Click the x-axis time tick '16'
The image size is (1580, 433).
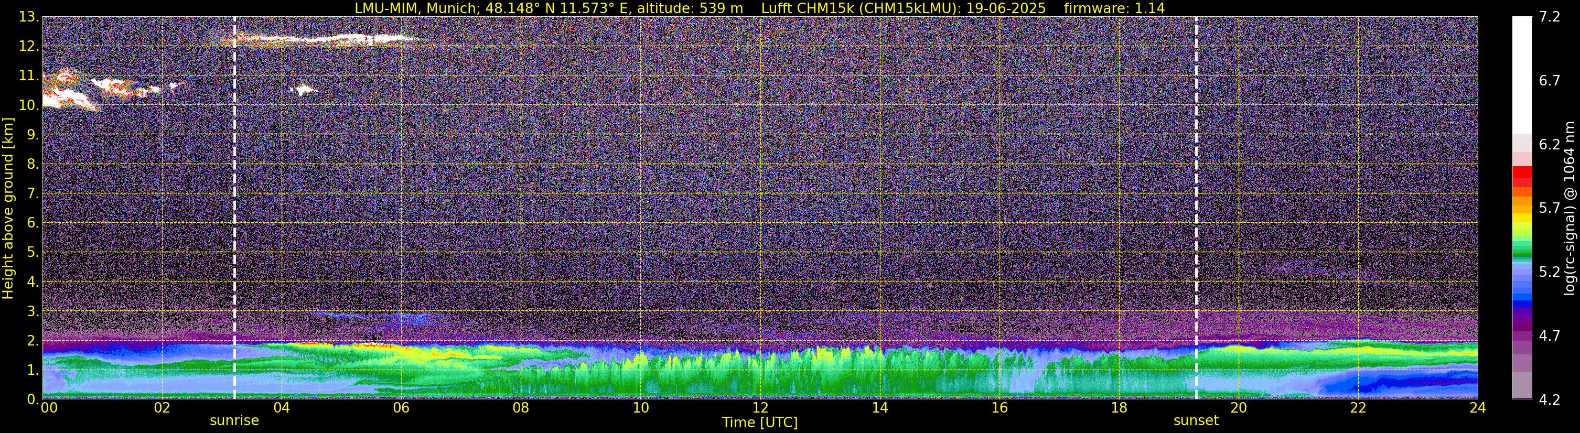point(999,408)
